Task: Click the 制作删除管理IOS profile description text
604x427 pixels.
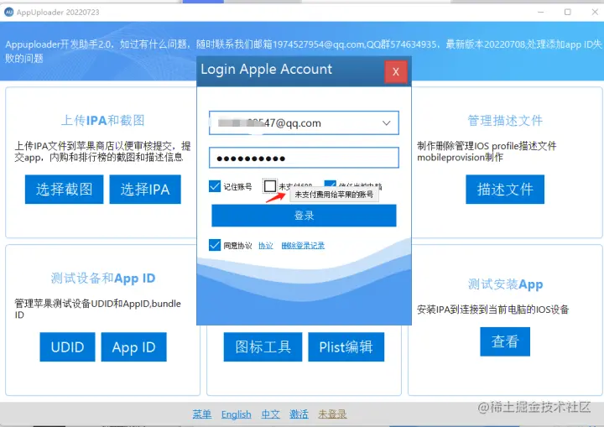Action: coord(487,152)
